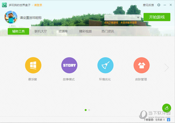Launch the purple STORY 故事模式 icon
Image resolution: width=175 pixels, height=123 pixels.
tap(69, 65)
